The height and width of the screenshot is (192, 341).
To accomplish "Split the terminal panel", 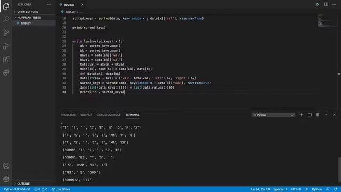I will [x=310, y=115].
